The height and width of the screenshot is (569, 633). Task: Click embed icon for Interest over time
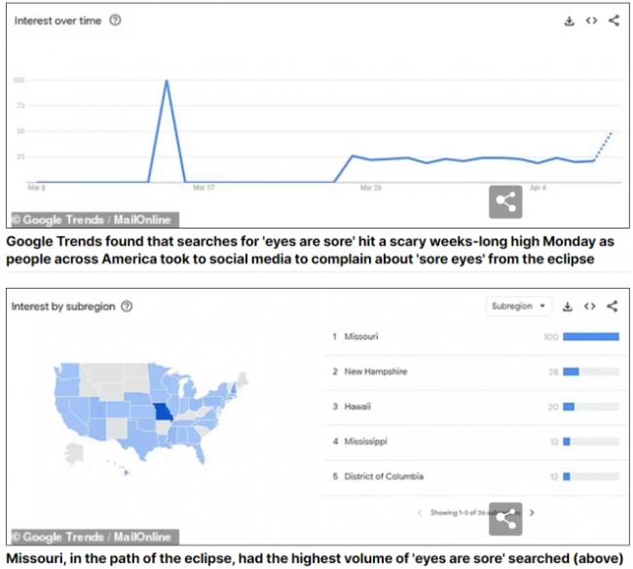[591, 20]
